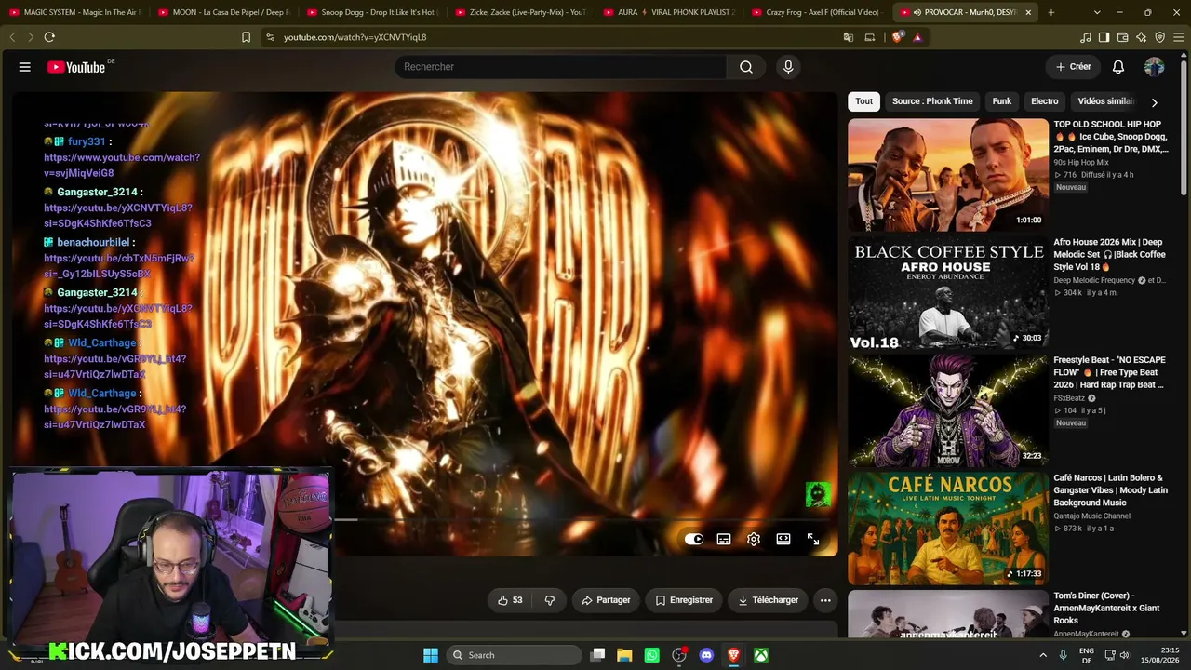Open File Explorer from the taskbar
The image size is (1191, 670).
tap(624, 655)
